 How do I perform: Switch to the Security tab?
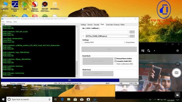point(96,25)
